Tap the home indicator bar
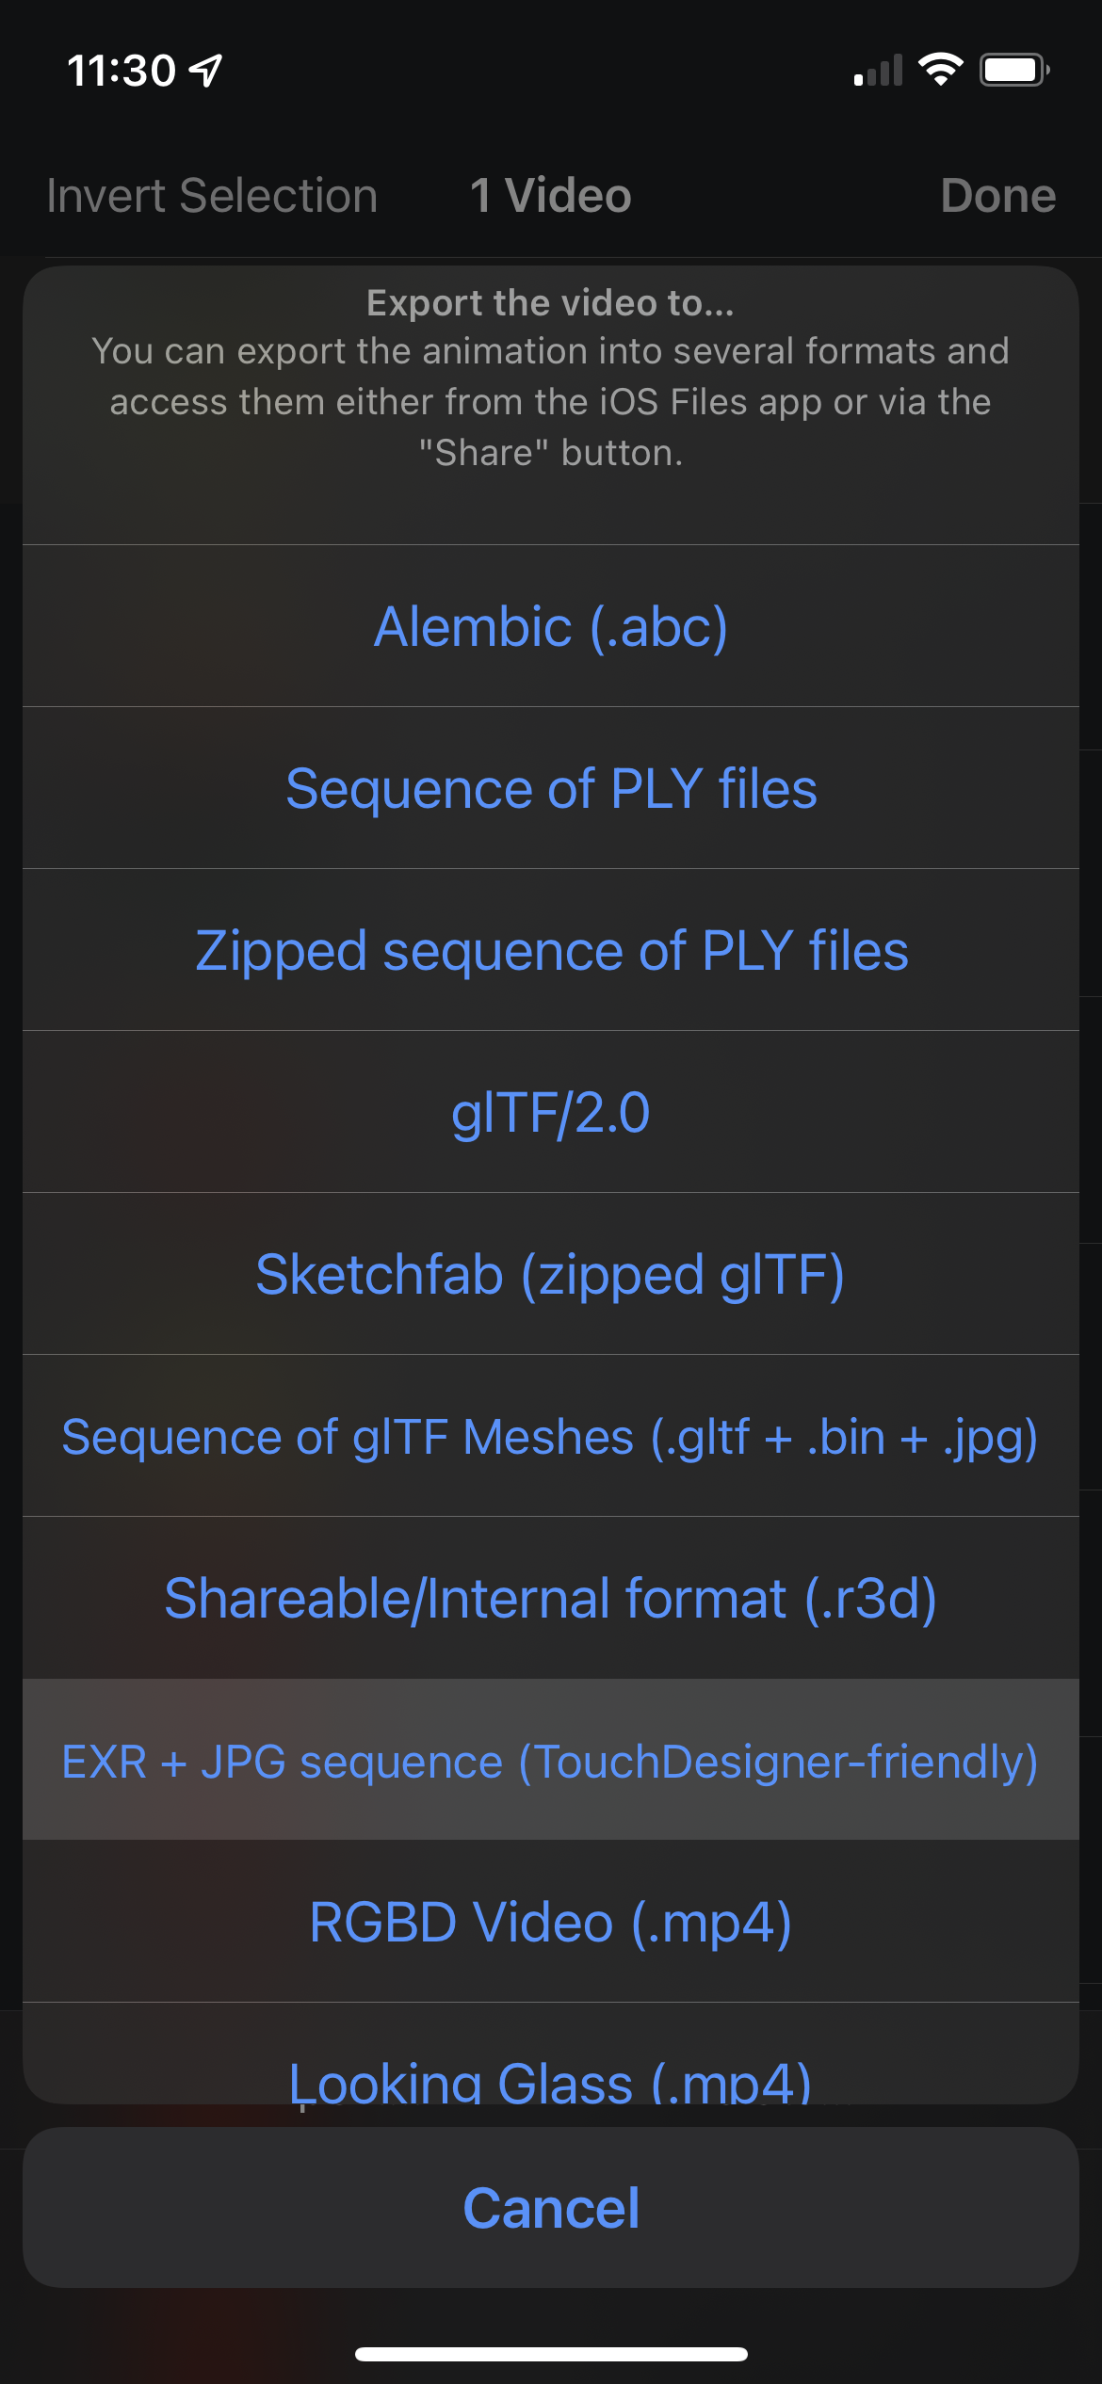 pos(551,2354)
